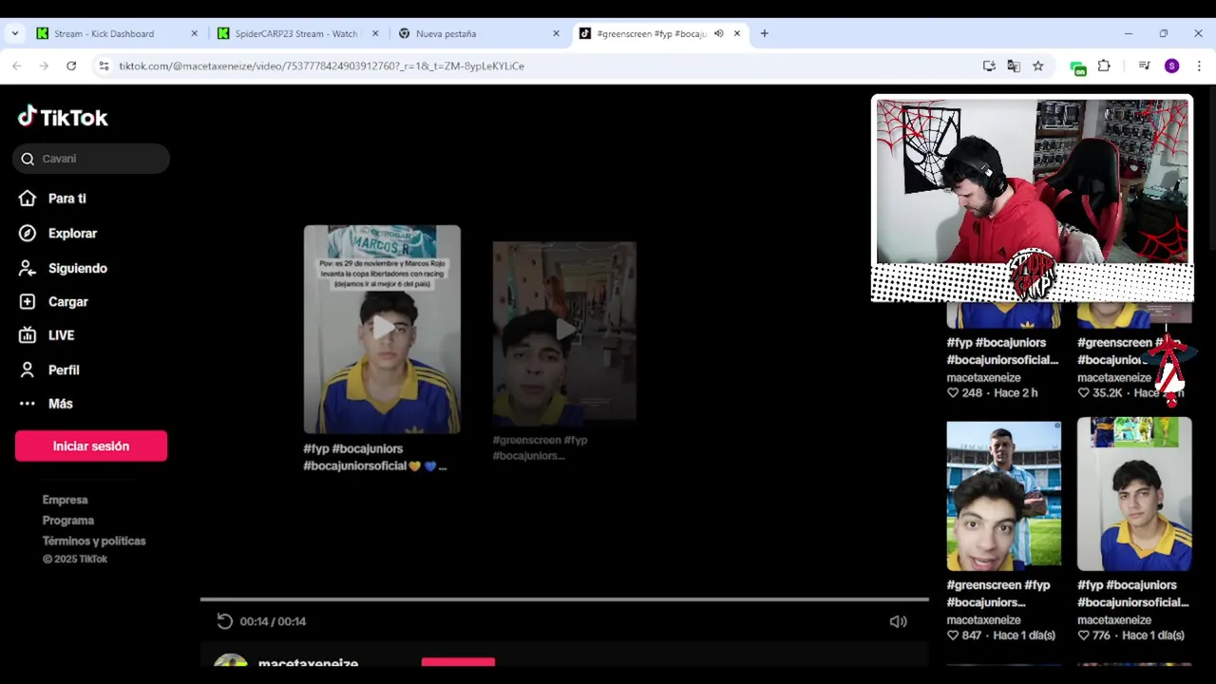1216x684 pixels.
Task: Click the translate page icon
Action: 1014,66
